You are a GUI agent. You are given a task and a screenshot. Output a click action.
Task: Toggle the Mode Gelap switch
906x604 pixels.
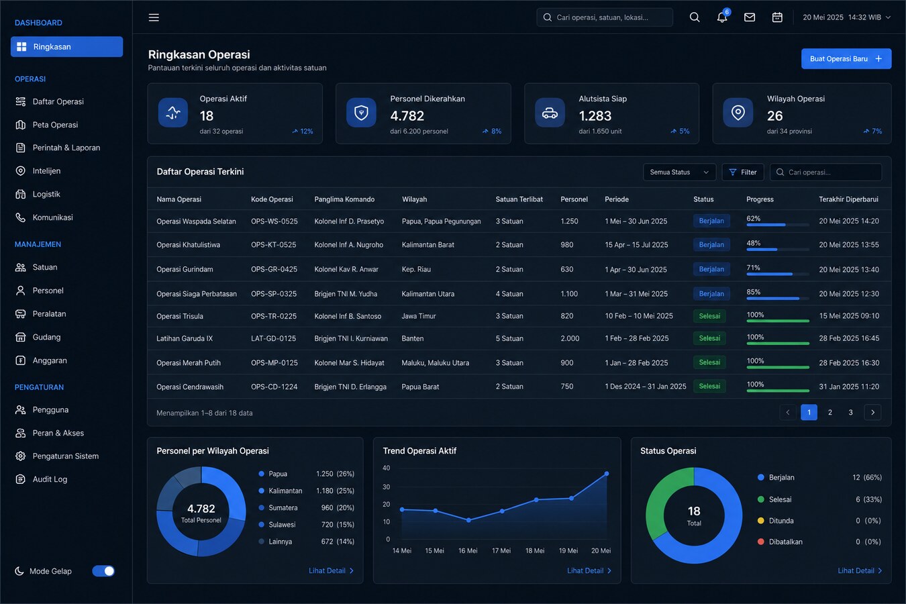tap(103, 571)
